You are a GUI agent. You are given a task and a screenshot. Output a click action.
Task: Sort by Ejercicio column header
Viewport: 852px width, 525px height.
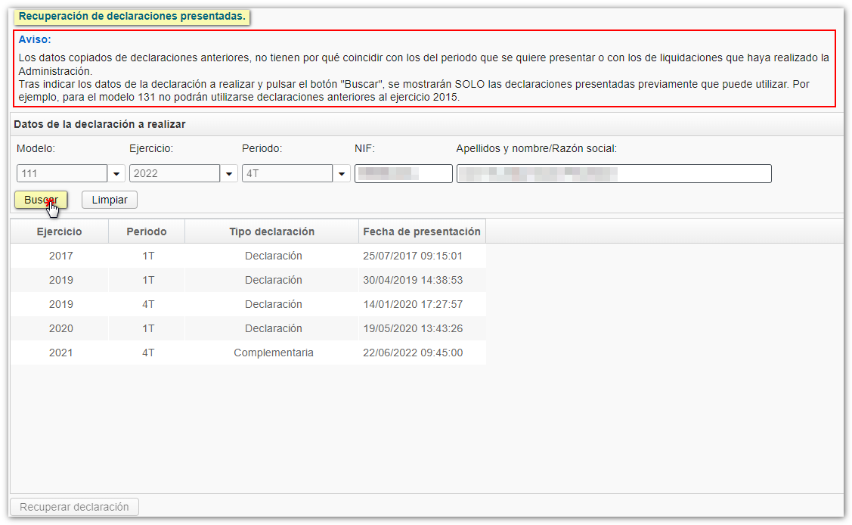point(60,231)
